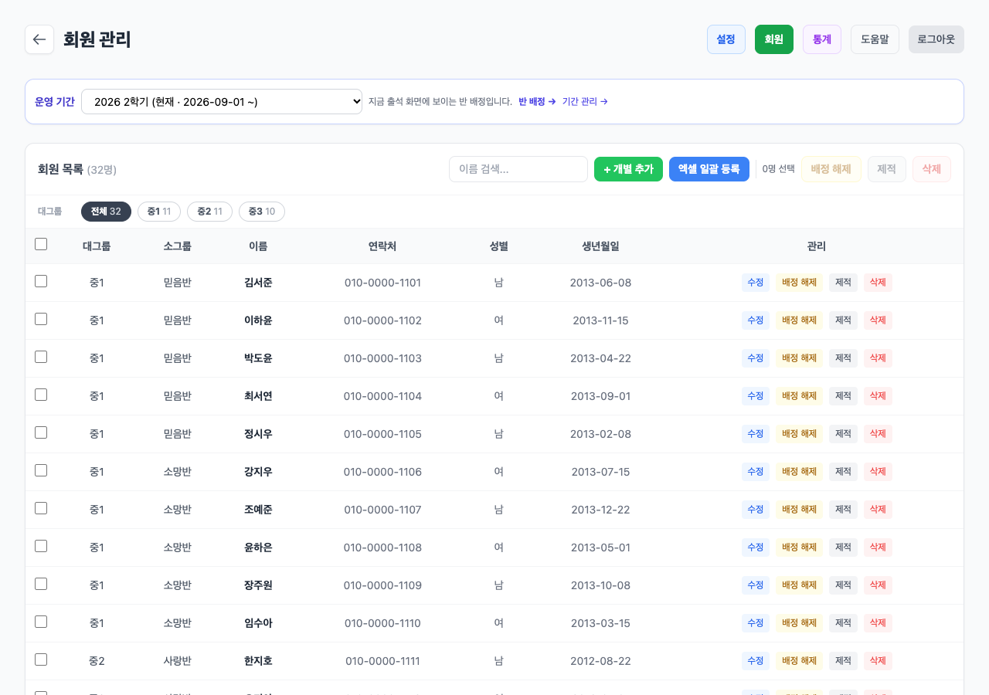Viewport: 989px width, 695px height.
Task: Filter by 중1 group chip
Action: pyautogui.click(x=159, y=212)
